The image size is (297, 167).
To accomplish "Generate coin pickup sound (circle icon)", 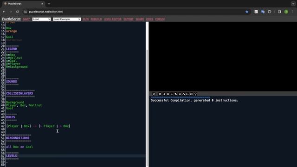I will pos(160,94).
